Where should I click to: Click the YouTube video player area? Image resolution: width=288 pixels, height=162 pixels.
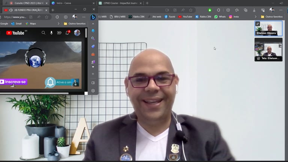(x=41, y=65)
